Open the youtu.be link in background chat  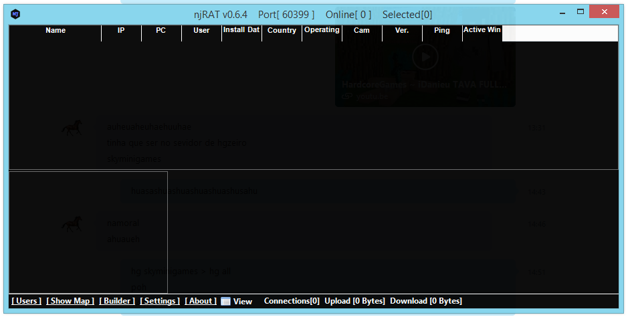point(372,96)
